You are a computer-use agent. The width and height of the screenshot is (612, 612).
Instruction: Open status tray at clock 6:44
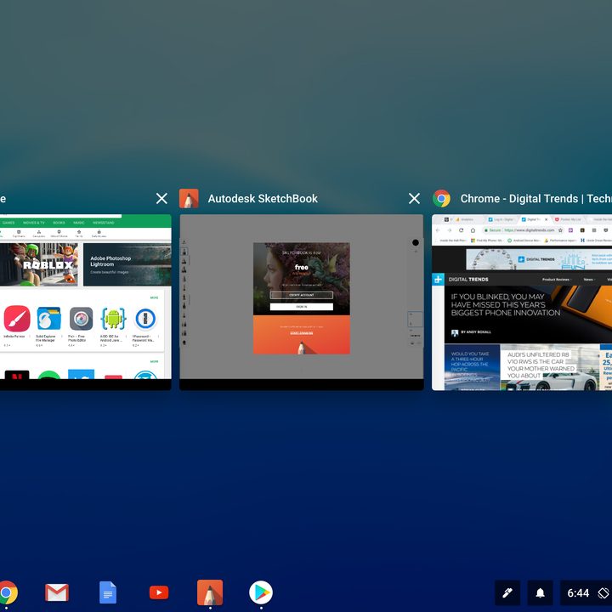(x=578, y=593)
